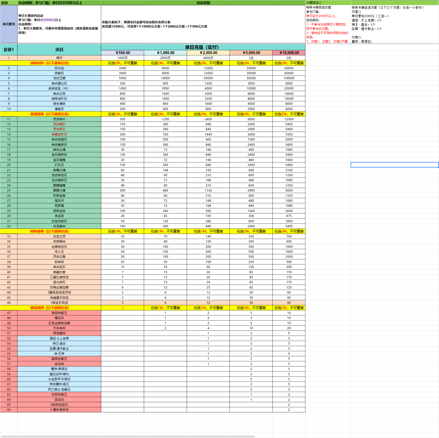Click the red ¥10,000.00 header cell
This screenshot has height=438, width=439.
[x=289, y=53]
